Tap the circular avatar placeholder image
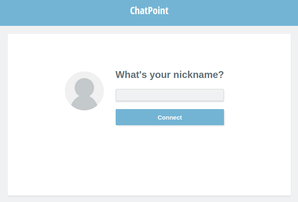The width and height of the screenshot is (298, 202). pos(84,91)
